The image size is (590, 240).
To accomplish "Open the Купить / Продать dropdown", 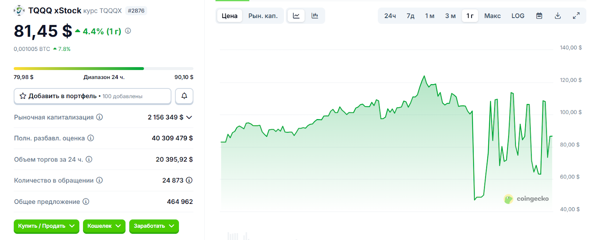I will click(x=46, y=226).
